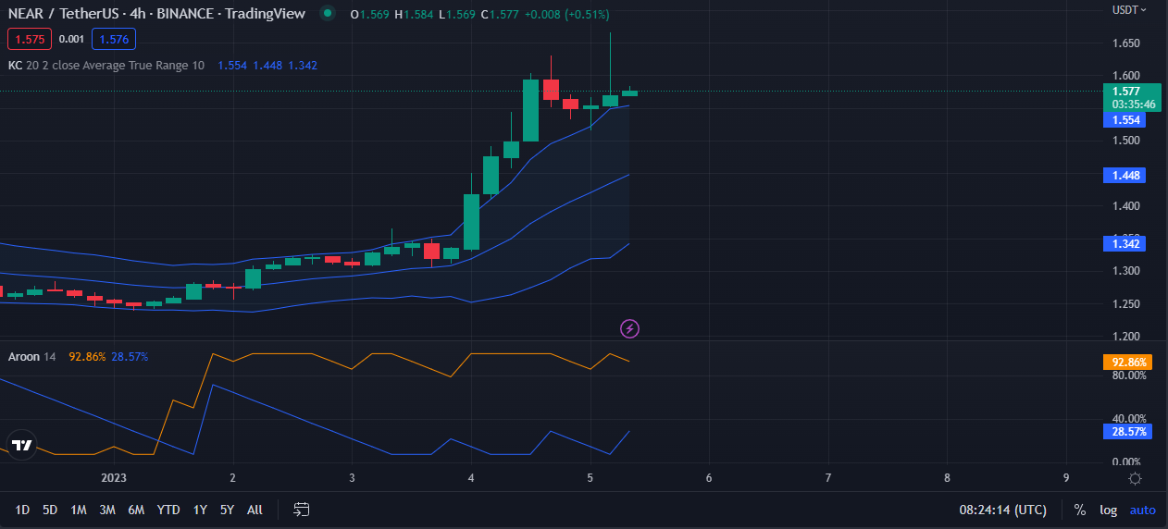Image resolution: width=1168 pixels, height=529 pixels.
Task: Click the orange 92.86% Aroon axis label
Action: click(1127, 363)
